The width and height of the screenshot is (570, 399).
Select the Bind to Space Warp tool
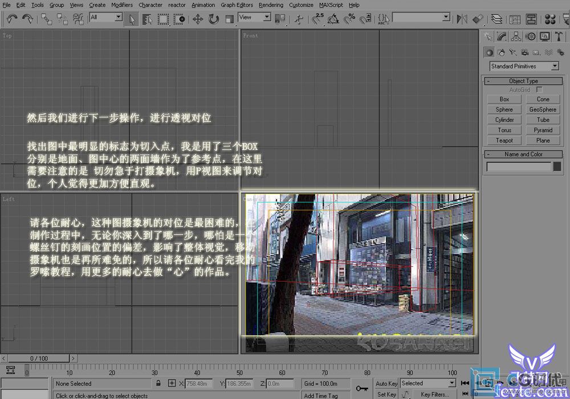click(78, 19)
